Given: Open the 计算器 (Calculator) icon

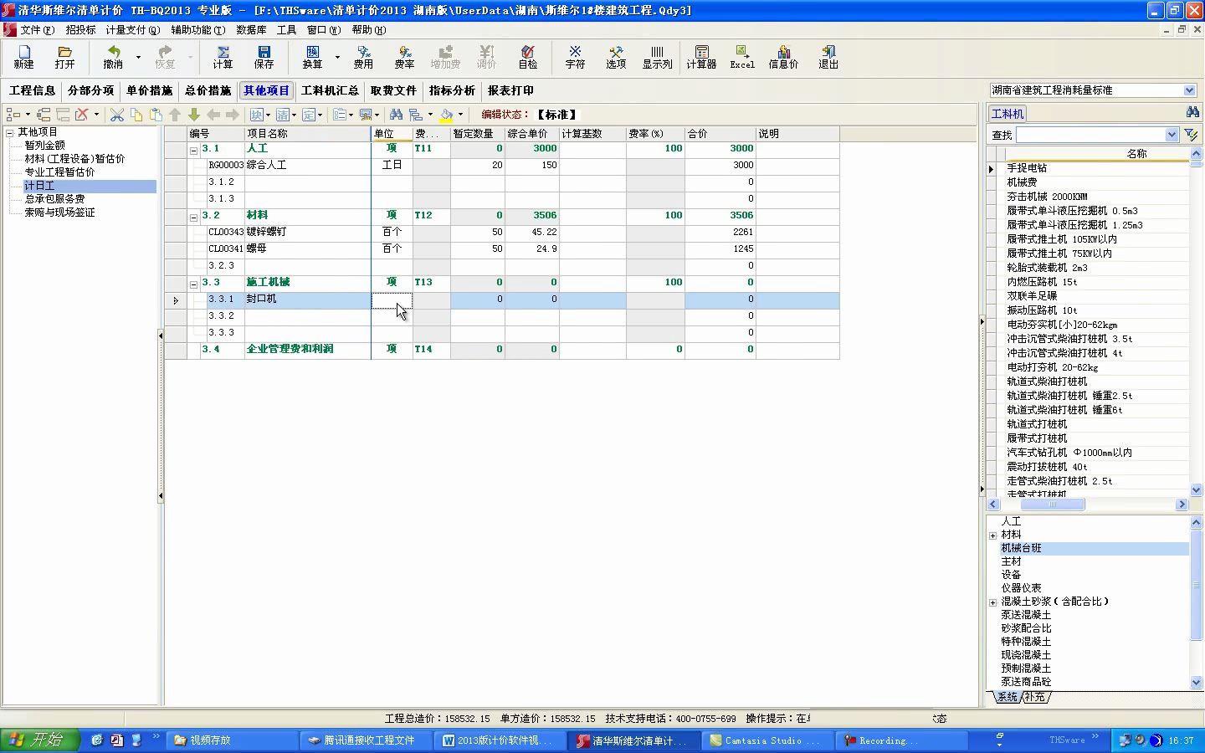Looking at the screenshot, I should pos(701,57).
